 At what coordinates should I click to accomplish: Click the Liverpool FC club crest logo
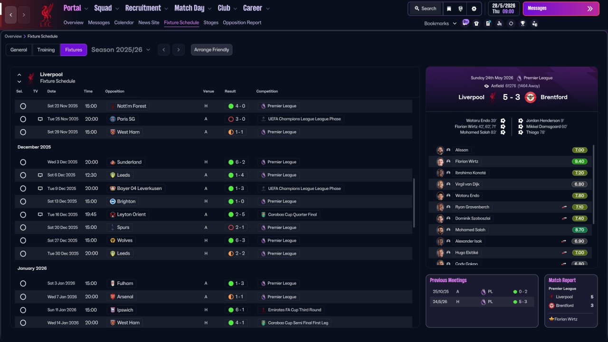(47, 15)
